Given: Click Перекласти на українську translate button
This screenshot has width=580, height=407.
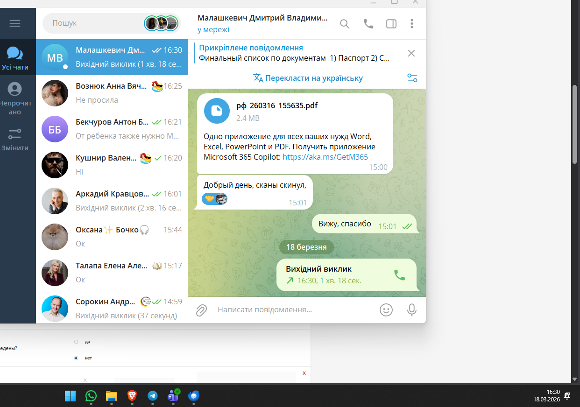Looking at the screenshot, I should [308, 78].
